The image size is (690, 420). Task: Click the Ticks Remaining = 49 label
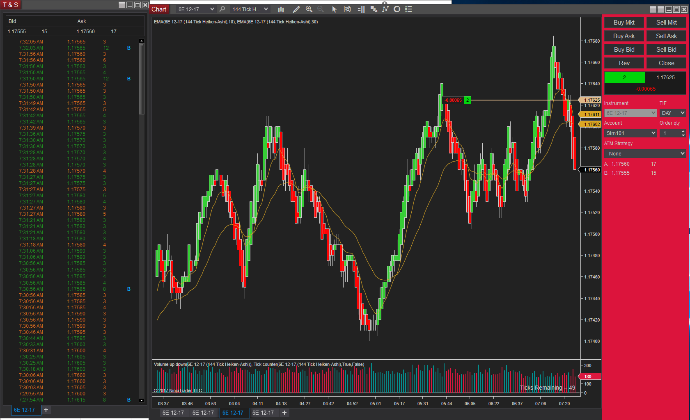pos(548,388)
